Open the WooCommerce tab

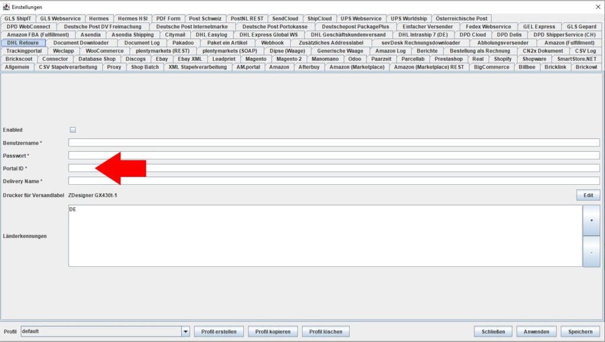click(105, 51)
